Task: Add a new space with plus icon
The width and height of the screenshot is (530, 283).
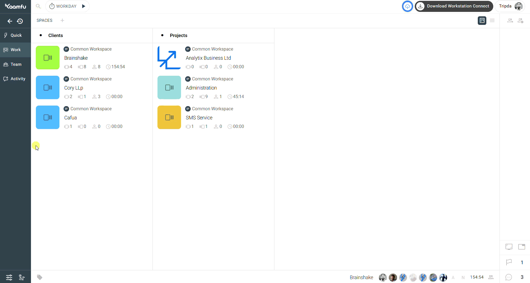Action: [62, 20]
